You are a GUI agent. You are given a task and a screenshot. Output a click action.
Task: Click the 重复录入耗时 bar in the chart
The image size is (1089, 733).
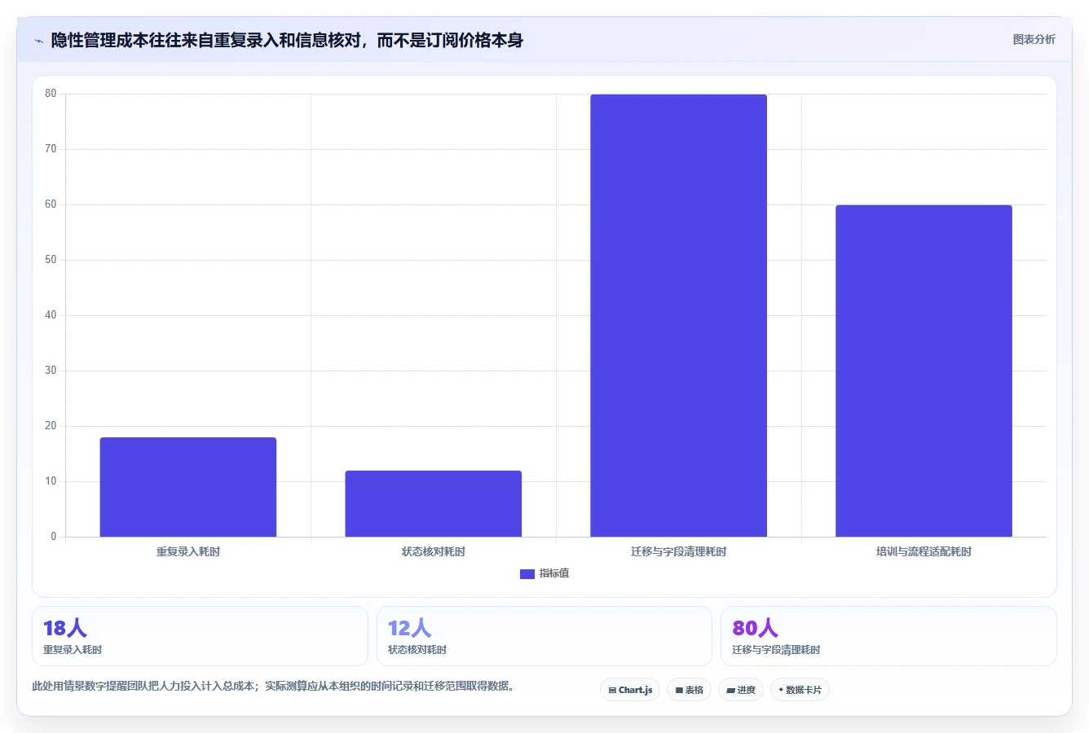[x=188, y=487]
